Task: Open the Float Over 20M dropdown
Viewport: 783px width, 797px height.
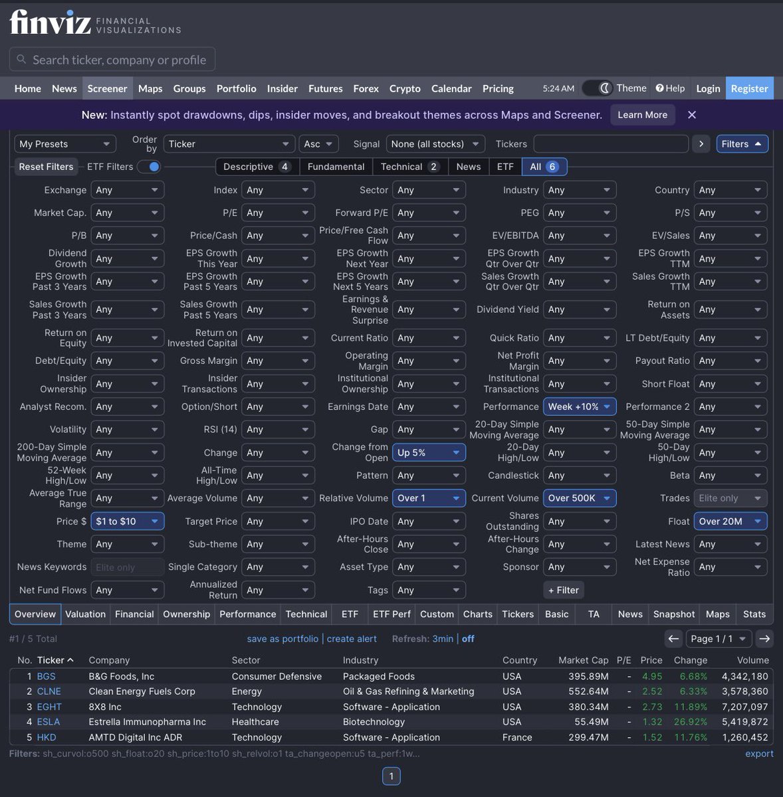Action: point(730,521)
